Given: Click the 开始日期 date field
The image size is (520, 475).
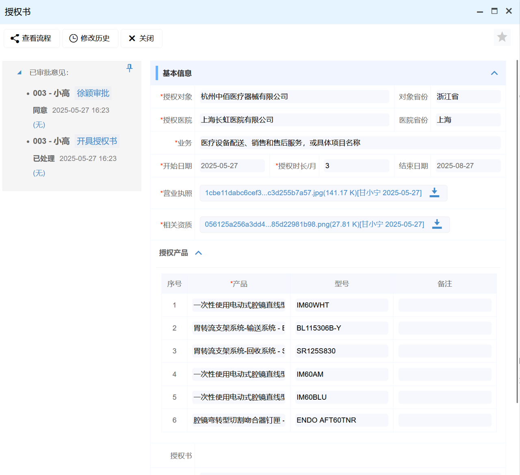Looking at the screenshot, I should click(x=232, y=166).
